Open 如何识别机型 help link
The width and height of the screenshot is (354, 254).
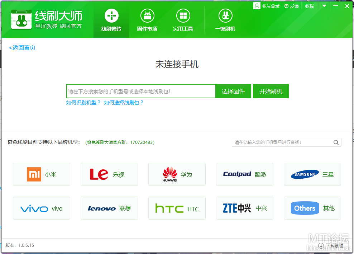83,103
